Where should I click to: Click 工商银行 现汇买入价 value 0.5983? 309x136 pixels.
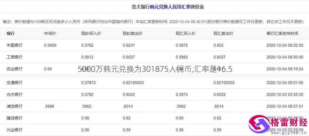point(182,57)
